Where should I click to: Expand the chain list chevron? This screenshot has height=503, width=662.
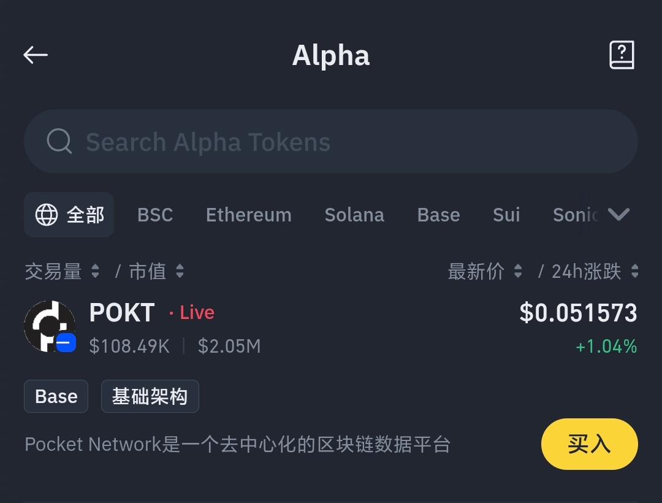[618, 215]
